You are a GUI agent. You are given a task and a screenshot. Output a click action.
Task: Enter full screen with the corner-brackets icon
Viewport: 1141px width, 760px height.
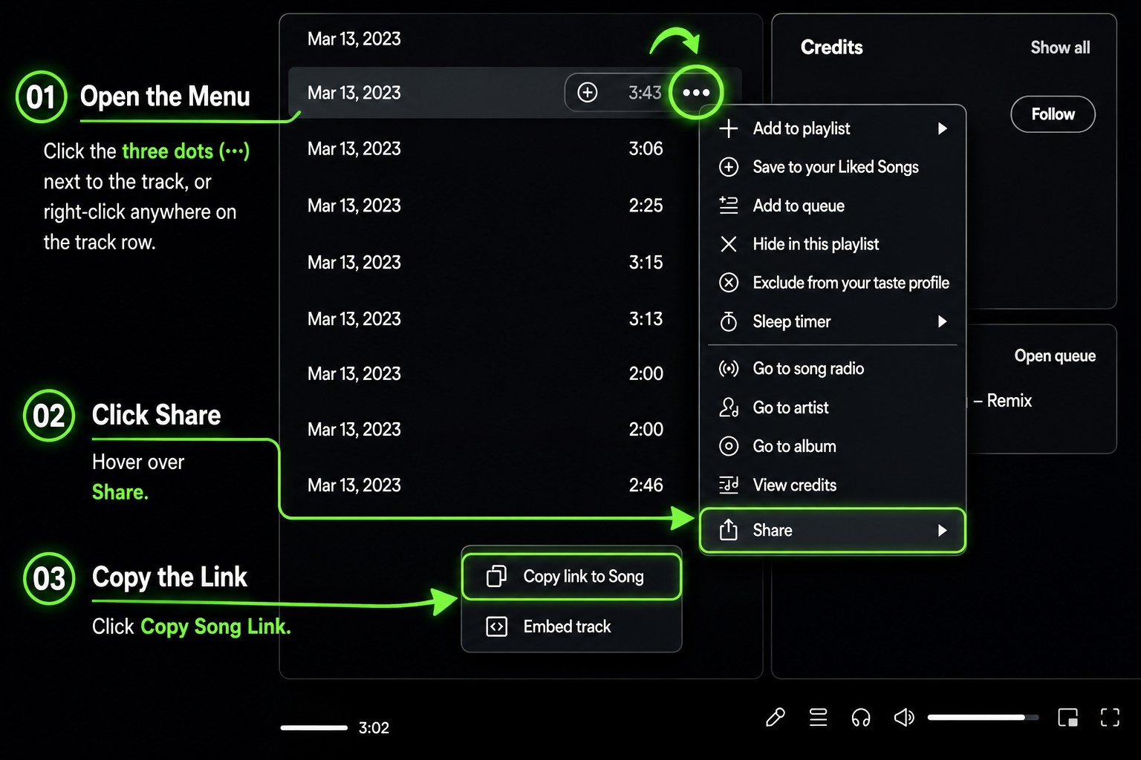pyautogui.click(x=1110, y=718)
